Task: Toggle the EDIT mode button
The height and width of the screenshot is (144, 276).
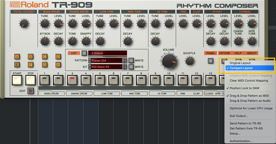Action: coord(31,91)
